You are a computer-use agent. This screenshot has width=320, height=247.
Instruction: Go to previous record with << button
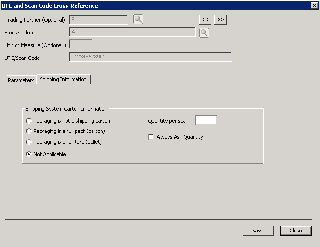205,19
